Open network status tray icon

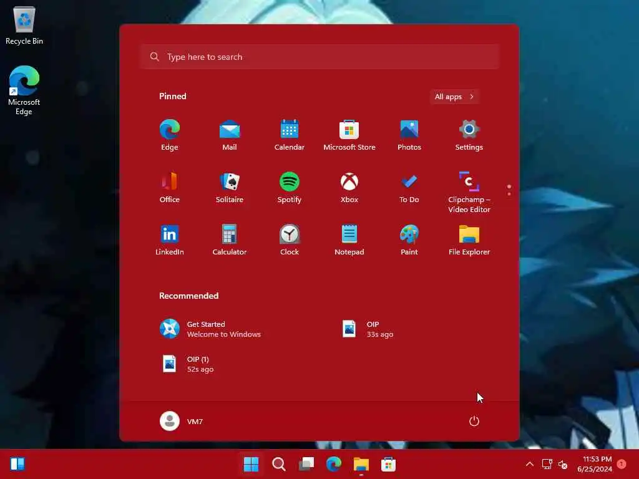pyautogui.click(x=547, y=464)
